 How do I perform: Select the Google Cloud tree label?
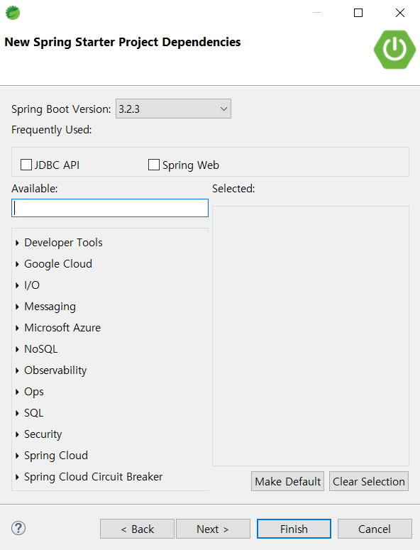click(58, 264)
